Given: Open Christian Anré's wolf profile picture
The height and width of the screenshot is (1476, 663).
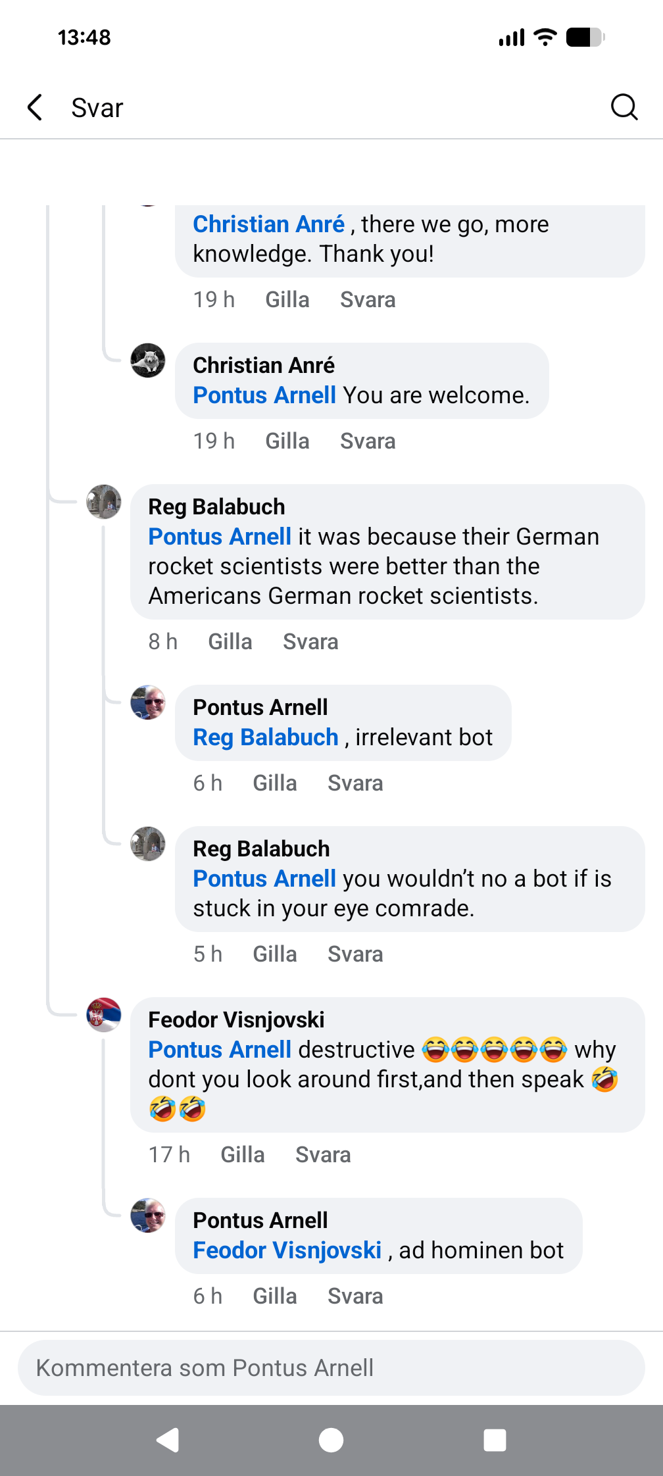Looking at the screenshot, I should pyautogui.click(x=148, y=360).
